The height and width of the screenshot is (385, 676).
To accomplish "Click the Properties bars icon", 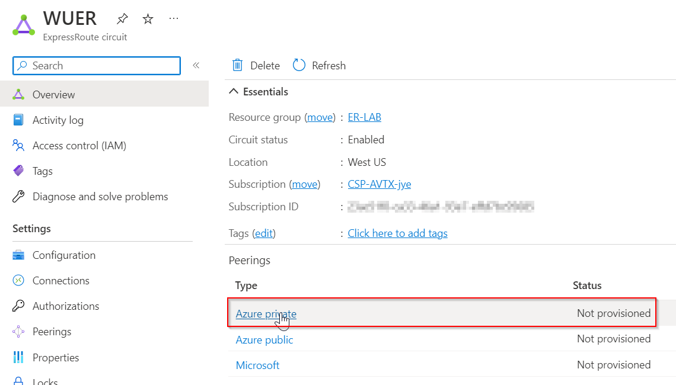I will coord(18,357).
